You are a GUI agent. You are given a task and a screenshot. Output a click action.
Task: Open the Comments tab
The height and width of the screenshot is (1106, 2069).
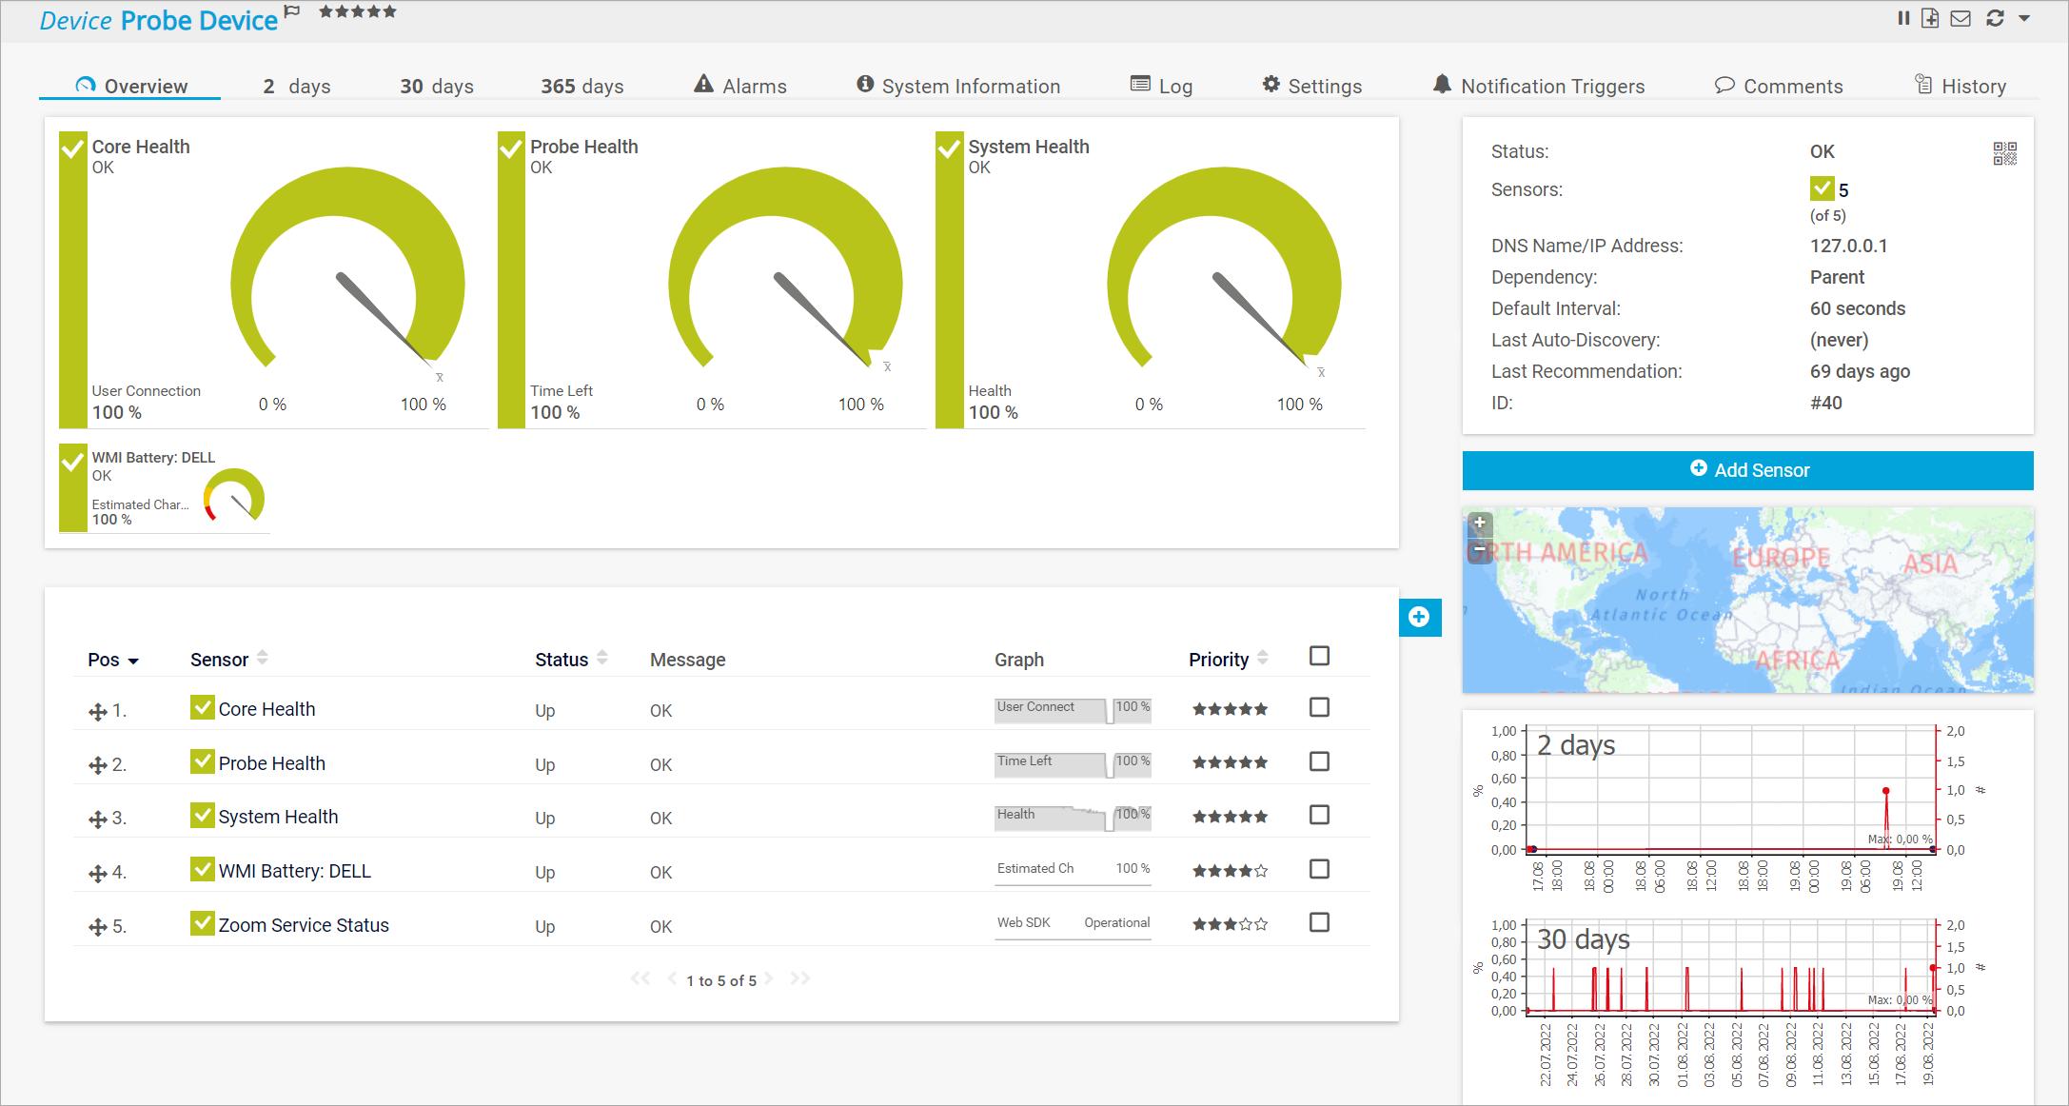coord(1779,86)
